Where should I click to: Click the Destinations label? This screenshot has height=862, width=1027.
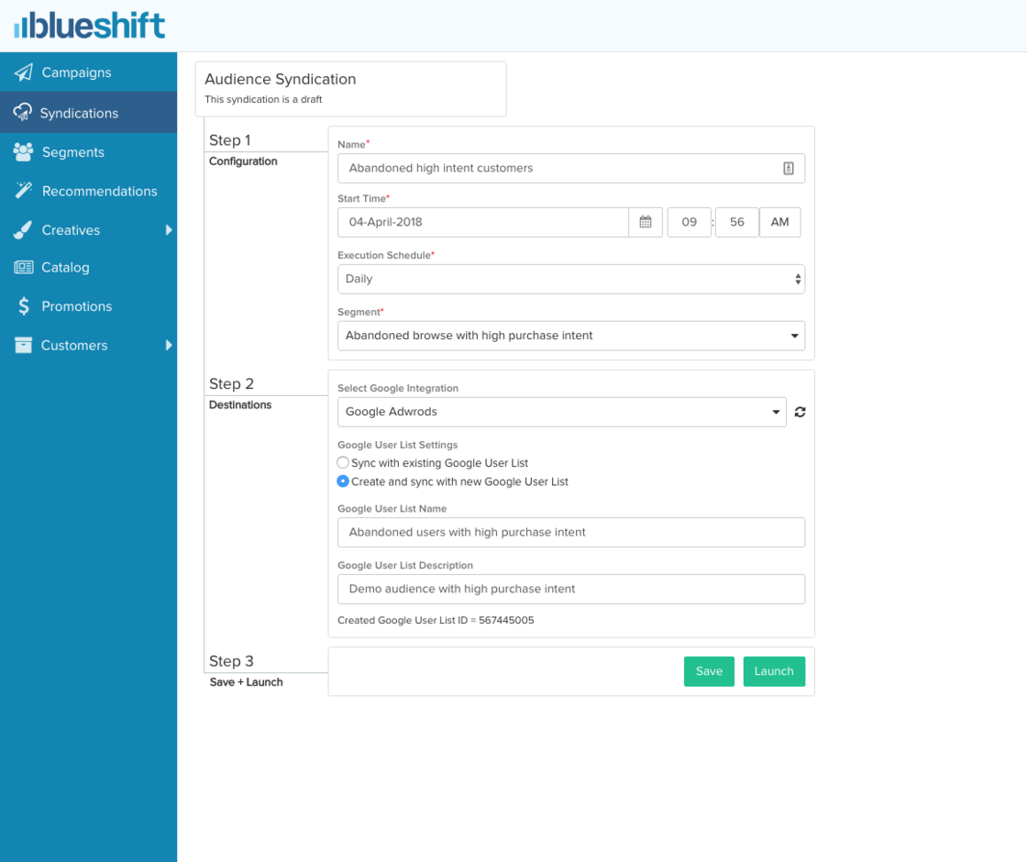point(239,404)
